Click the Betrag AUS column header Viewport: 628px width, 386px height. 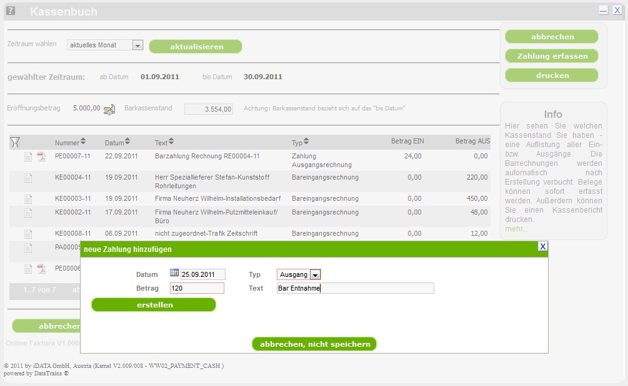tap(472, 141)
